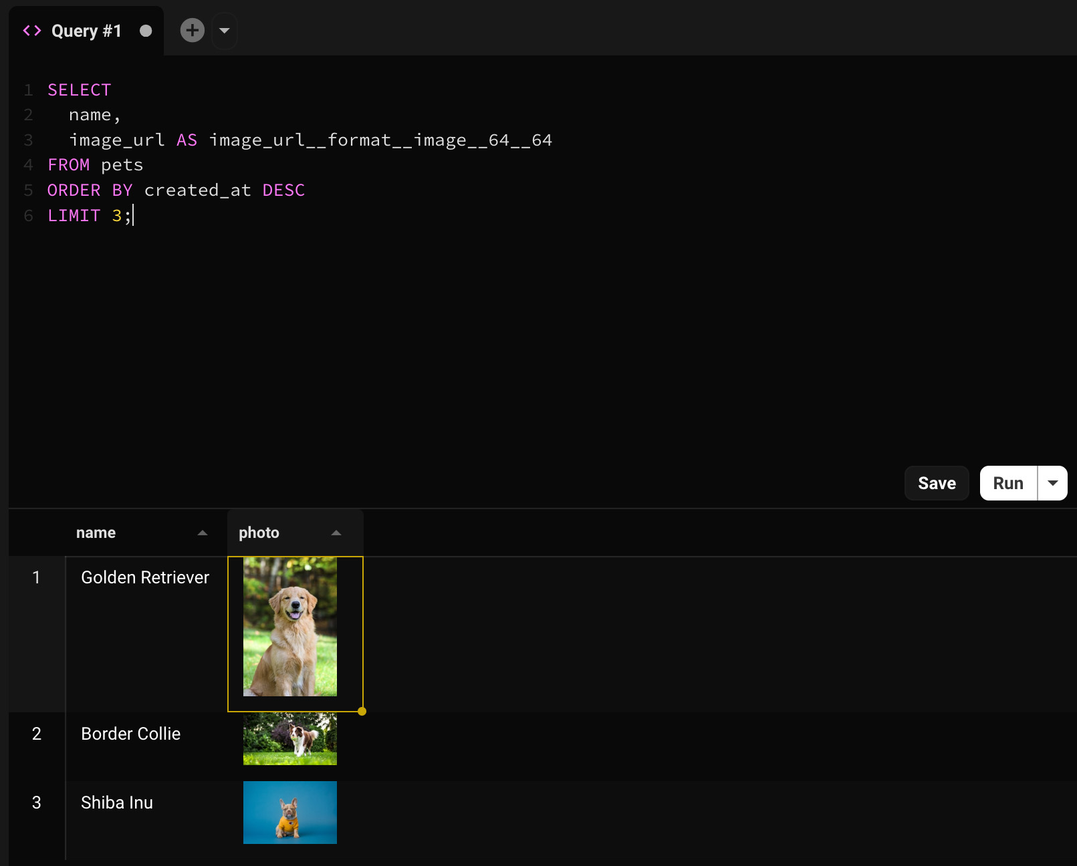Expand the Run button dropdown options
Screen dimensions: 1077x866
pos(1052,483)
